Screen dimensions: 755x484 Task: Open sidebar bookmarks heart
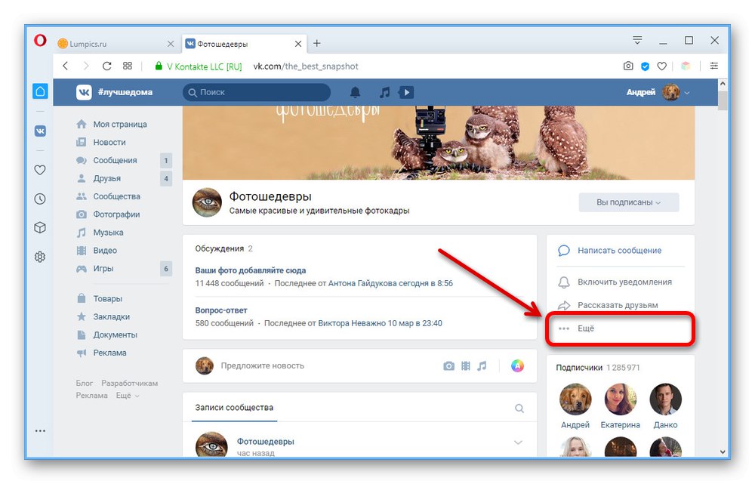click(x=41, y=170)
